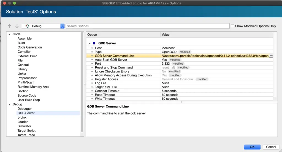
Task: Click the Option column header
Action: click(x=123, y=35)
